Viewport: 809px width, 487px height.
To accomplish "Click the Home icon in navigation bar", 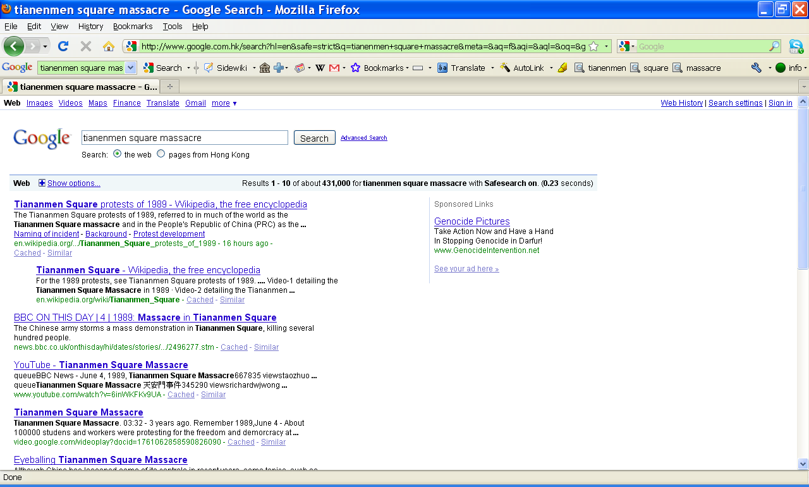I will 109,46.
